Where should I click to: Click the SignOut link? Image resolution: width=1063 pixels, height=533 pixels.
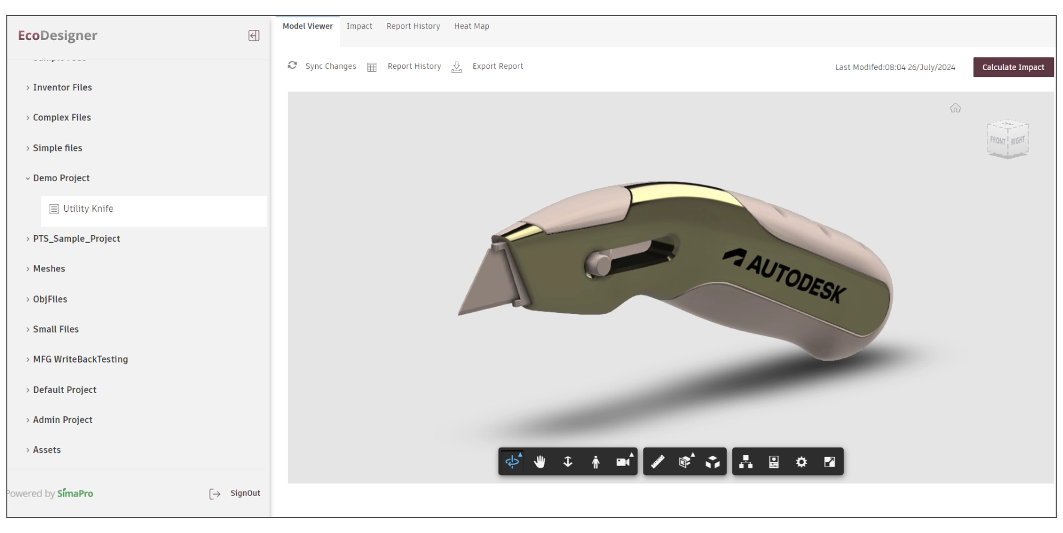pyautogui.click(x=245, y=494)
